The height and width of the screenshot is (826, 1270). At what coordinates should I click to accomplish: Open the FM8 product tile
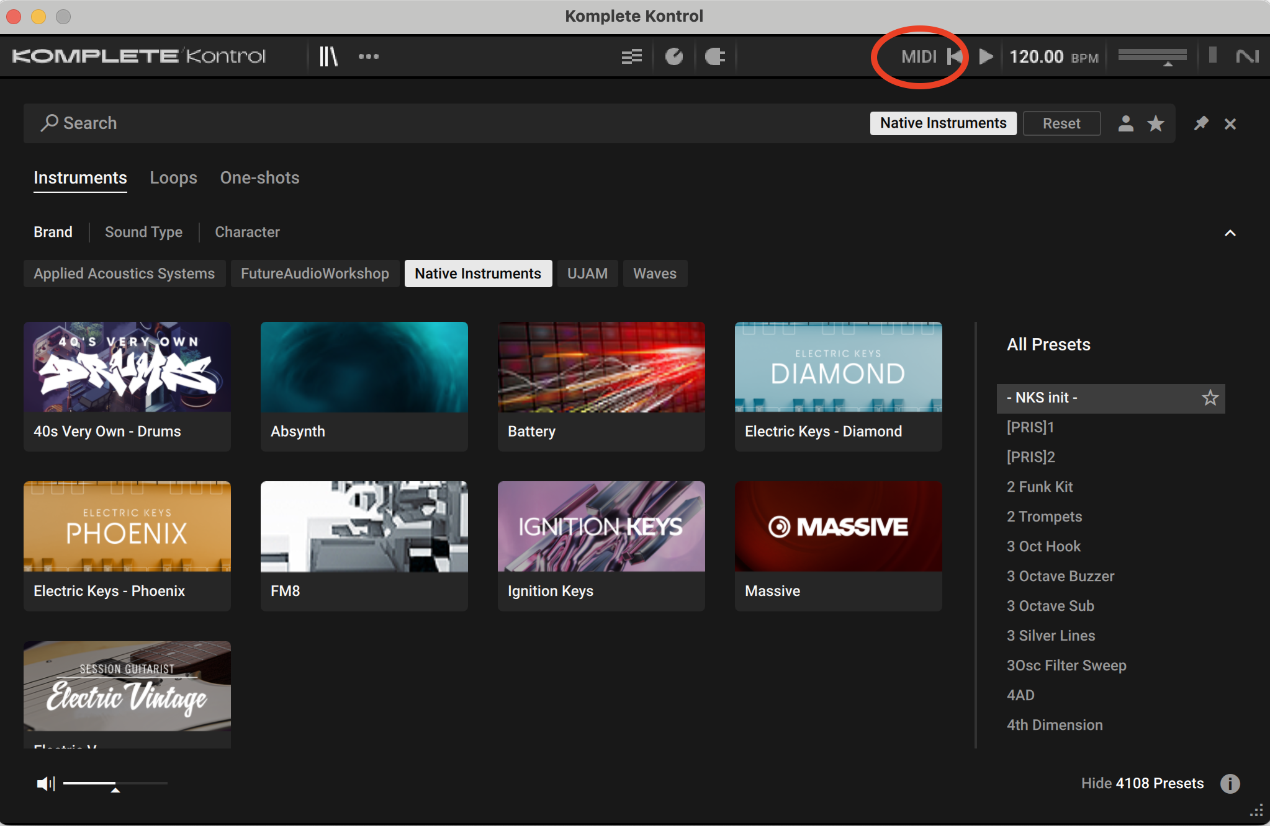[364, 546]
